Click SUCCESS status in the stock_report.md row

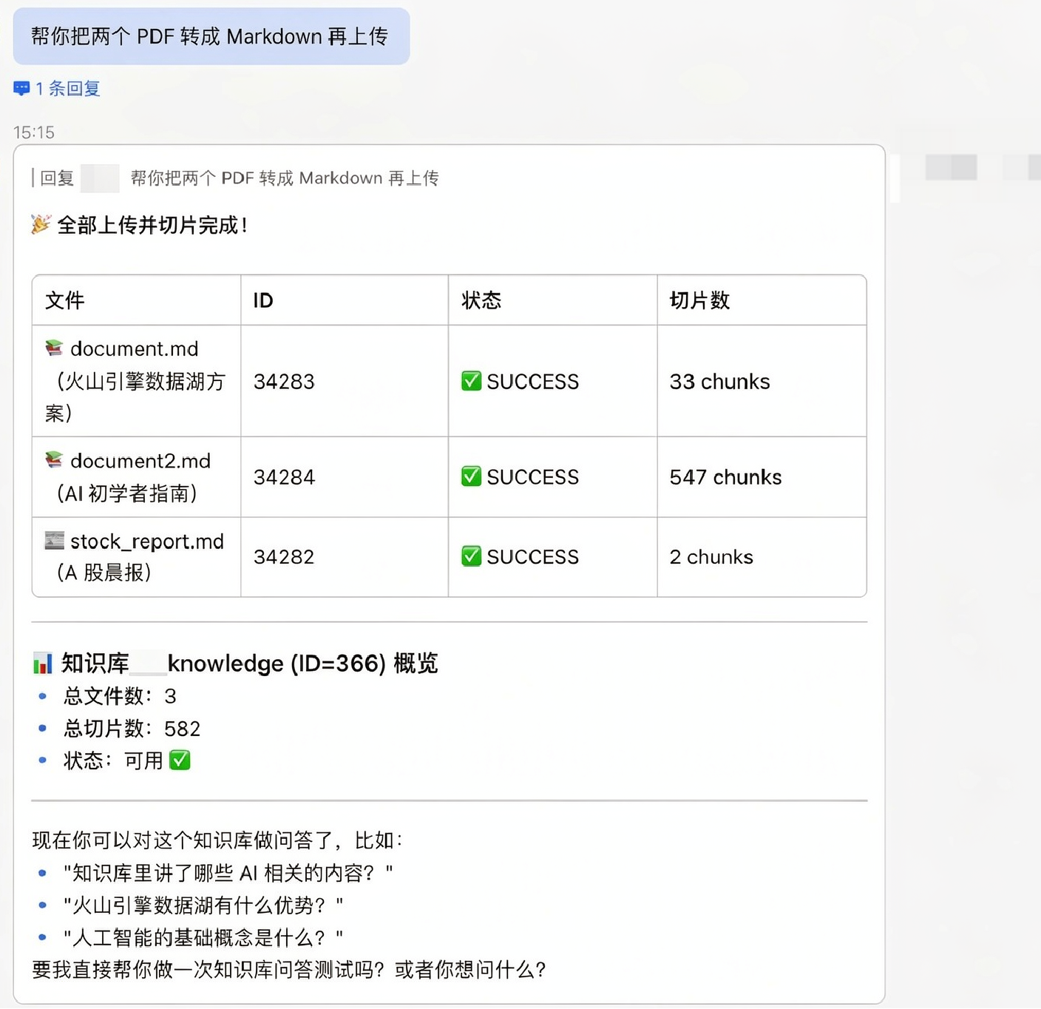532,557
